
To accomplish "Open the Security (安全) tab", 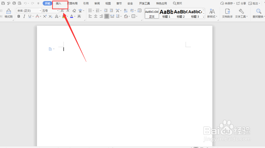I will point(130,3).
